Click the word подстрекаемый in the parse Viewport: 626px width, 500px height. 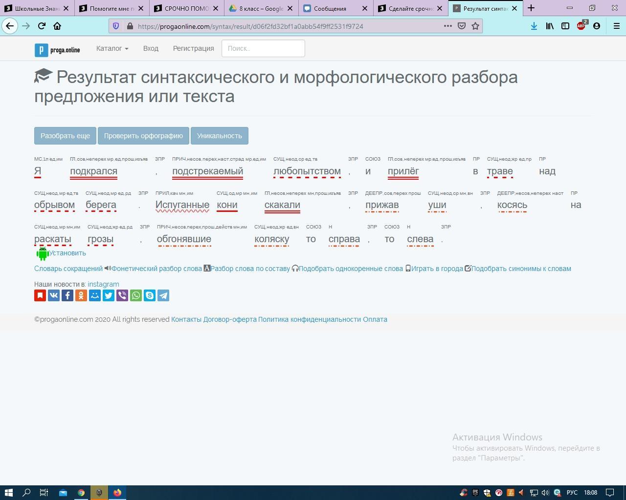click(207, 171)
